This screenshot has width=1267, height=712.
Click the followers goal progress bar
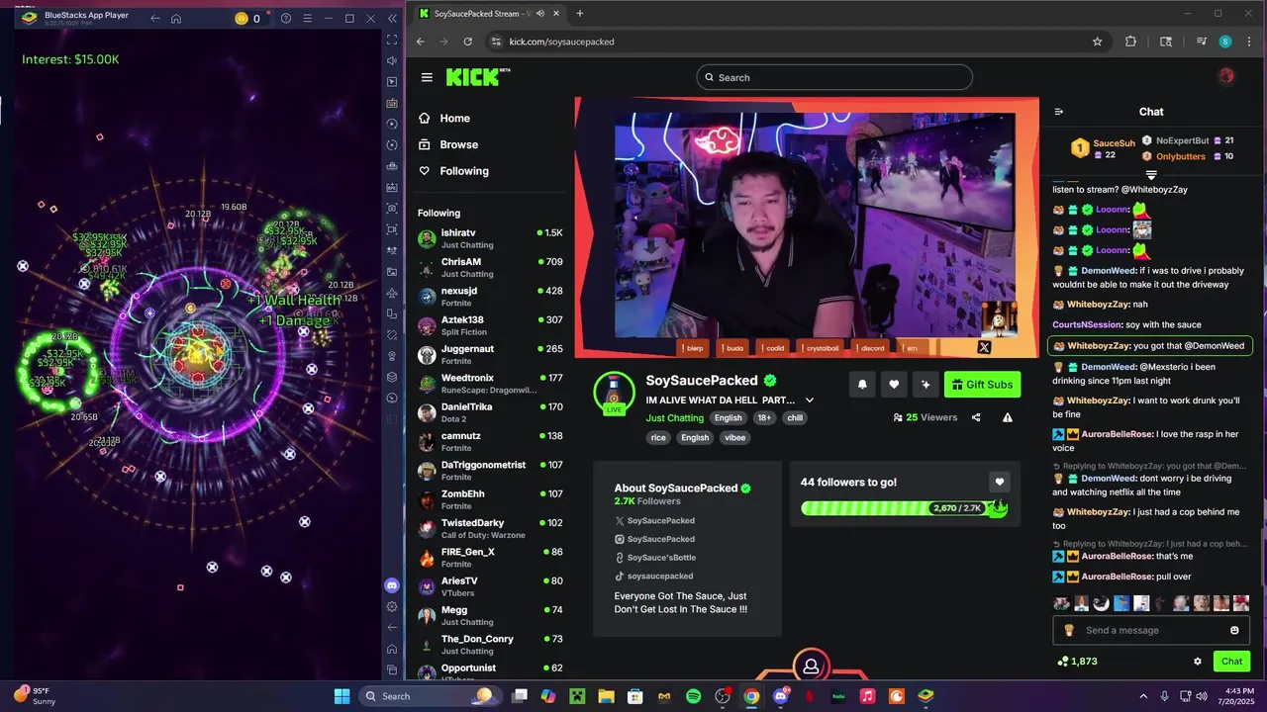coord(904,508)
